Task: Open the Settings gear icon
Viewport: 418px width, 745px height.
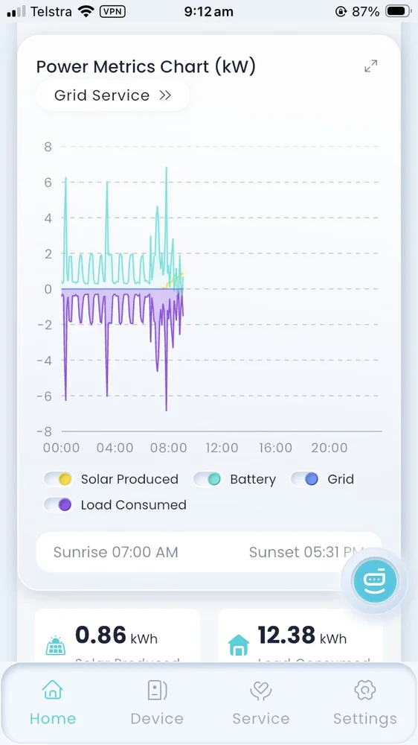Action: (x=365, y=689)
